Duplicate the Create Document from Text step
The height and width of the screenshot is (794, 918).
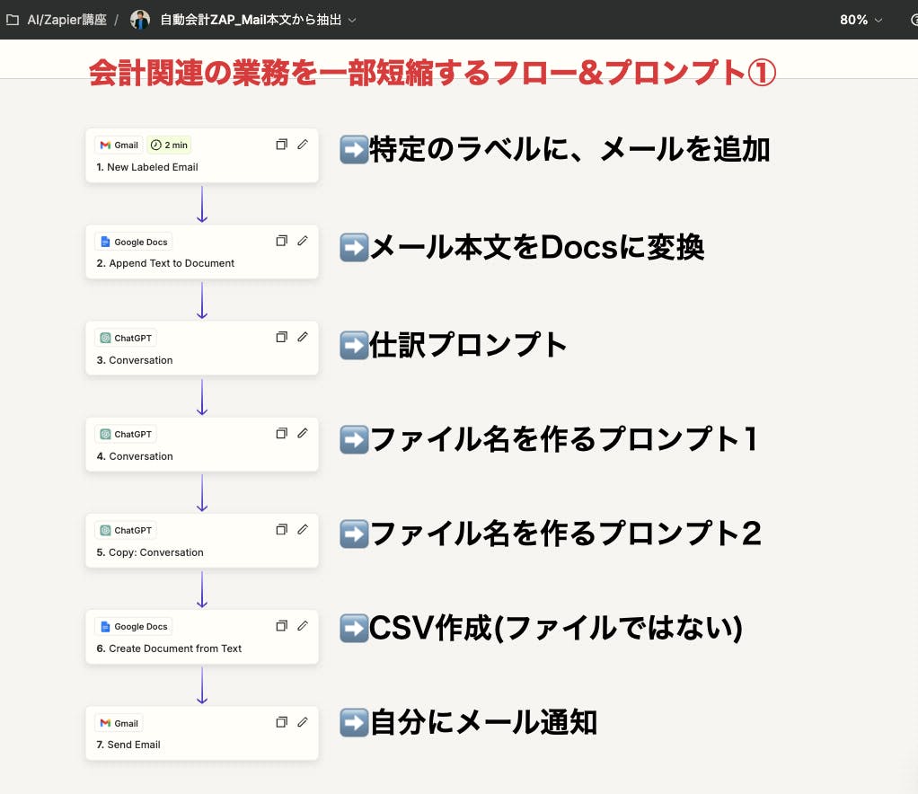coord(281,626)
